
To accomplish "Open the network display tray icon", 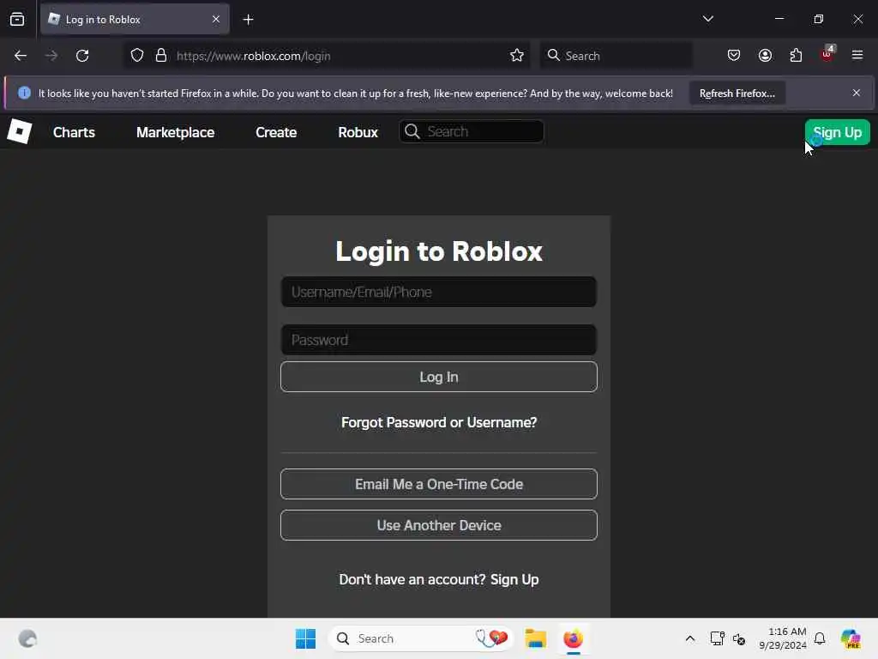I will coord(717,638).
